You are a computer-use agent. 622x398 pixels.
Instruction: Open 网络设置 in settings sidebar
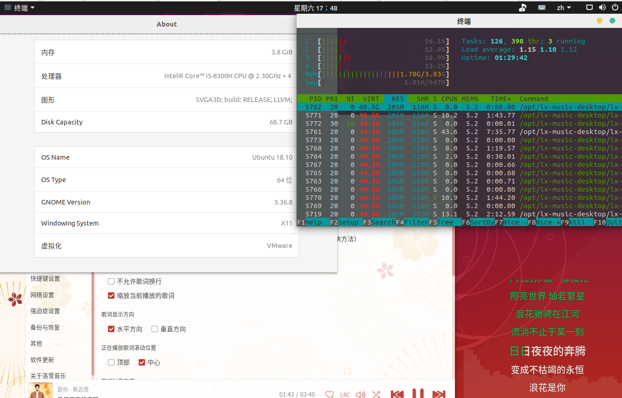pyautogui.click(x=42, y=295)
